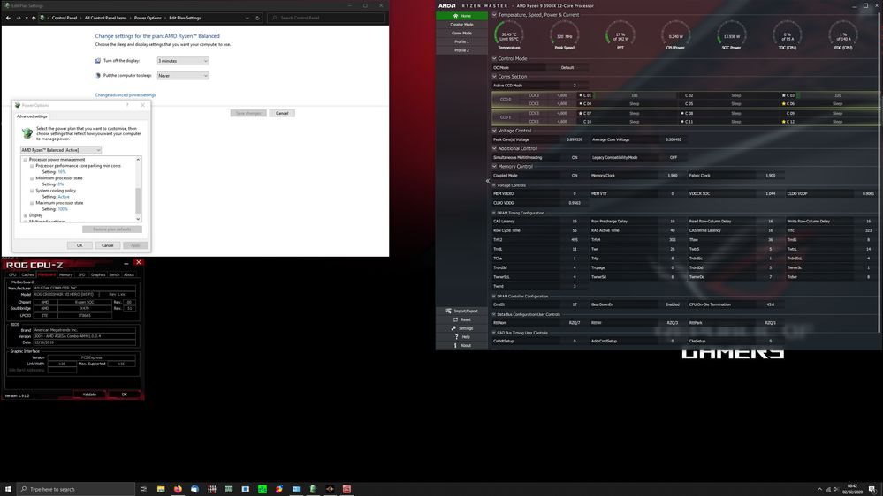
Task: Collapse the Control Mode section
Action: (494, 58)
